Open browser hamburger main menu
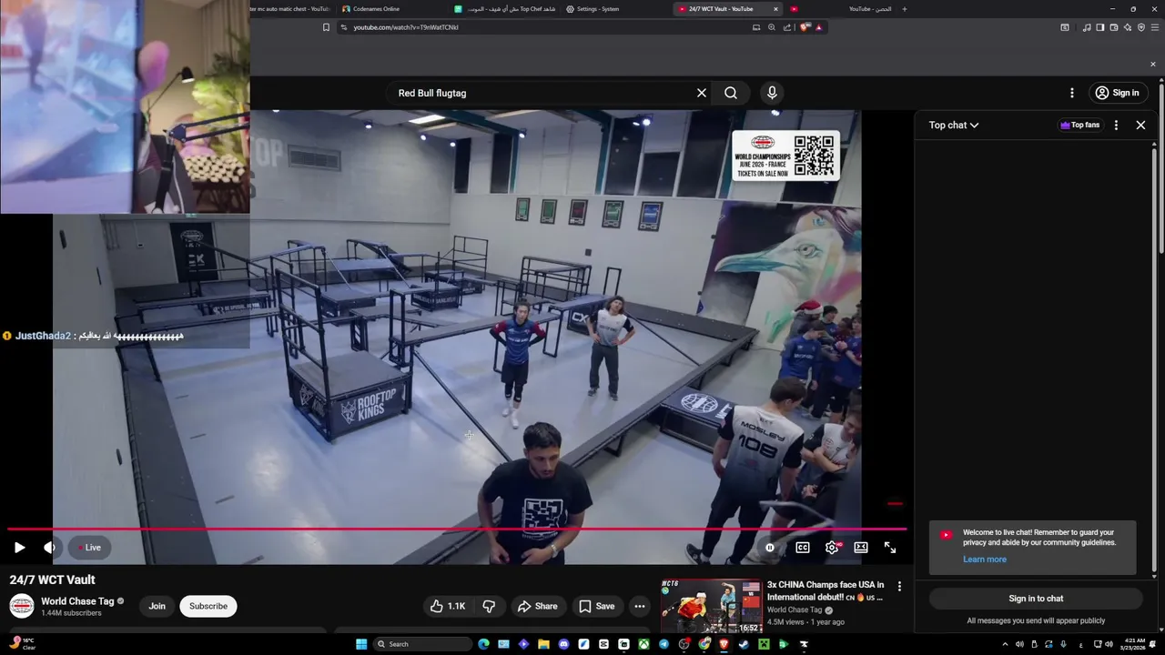This screenshot has height=655, width=1165. pos(1155,27)
